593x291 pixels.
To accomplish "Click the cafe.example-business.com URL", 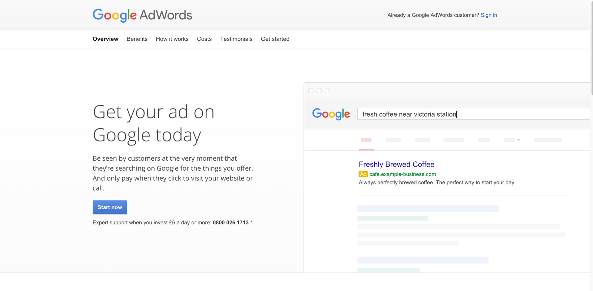I will point(402,174).
